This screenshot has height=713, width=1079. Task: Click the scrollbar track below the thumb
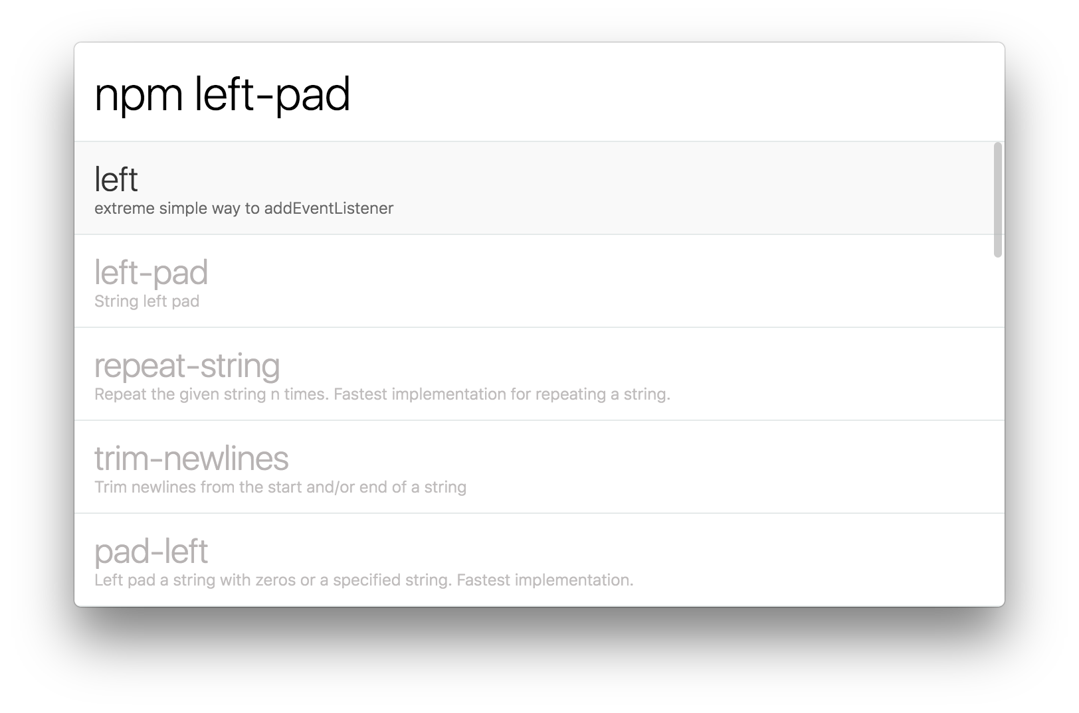tap(997, 432)
